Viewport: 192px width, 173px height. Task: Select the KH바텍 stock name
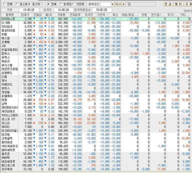(6, 158)
